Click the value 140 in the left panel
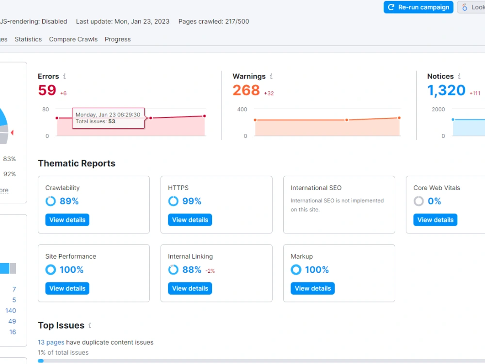The image size is (485, 364). point(11,311)
